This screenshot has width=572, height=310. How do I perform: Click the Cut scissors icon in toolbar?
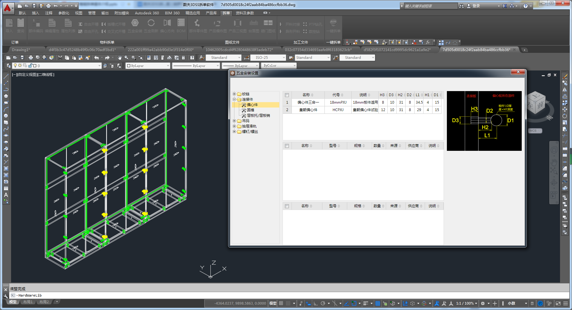click(x=60, y=58)
